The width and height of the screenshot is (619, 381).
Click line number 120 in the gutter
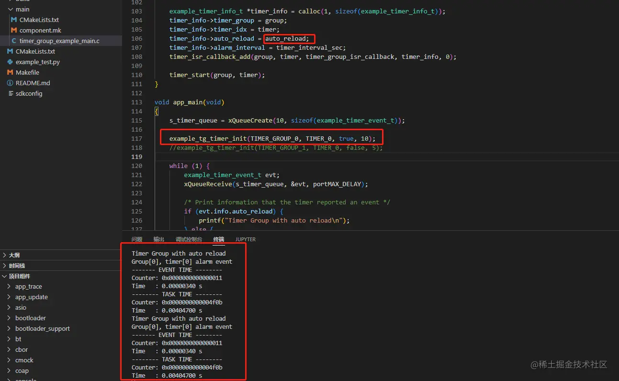[x=137, y=166]
